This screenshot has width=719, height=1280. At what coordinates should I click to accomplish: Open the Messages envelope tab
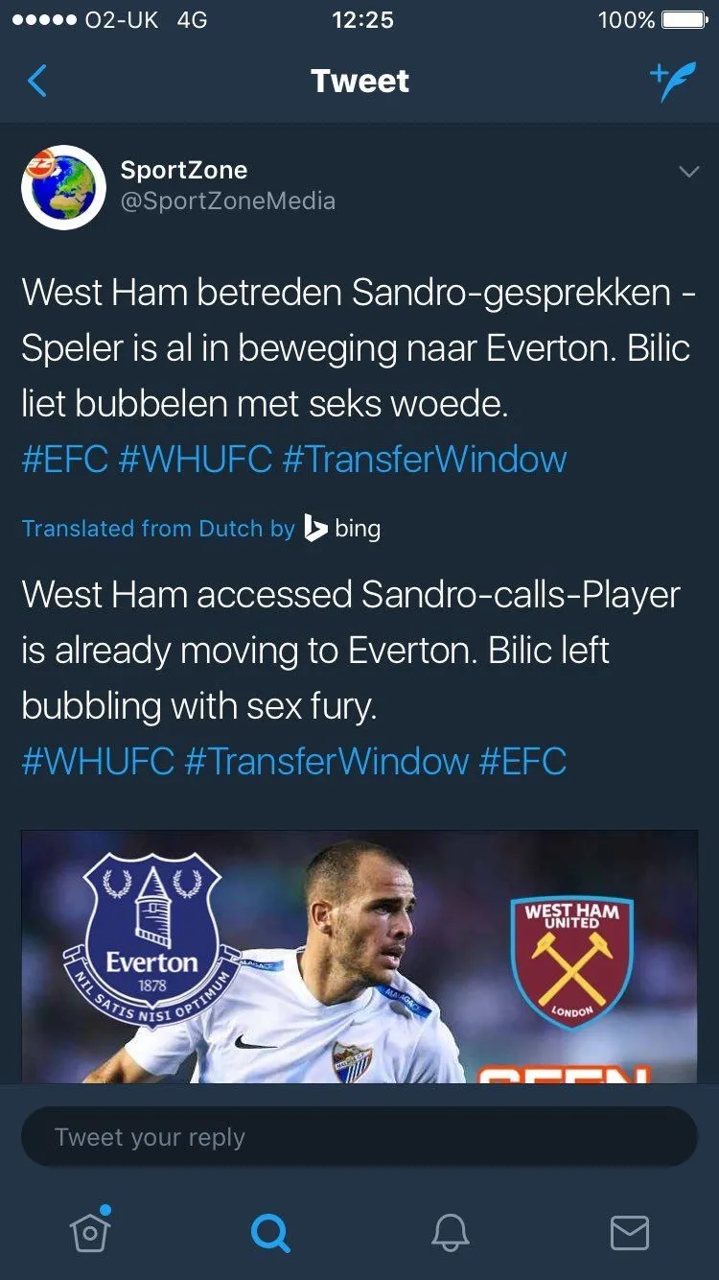tap(629, 1231)
